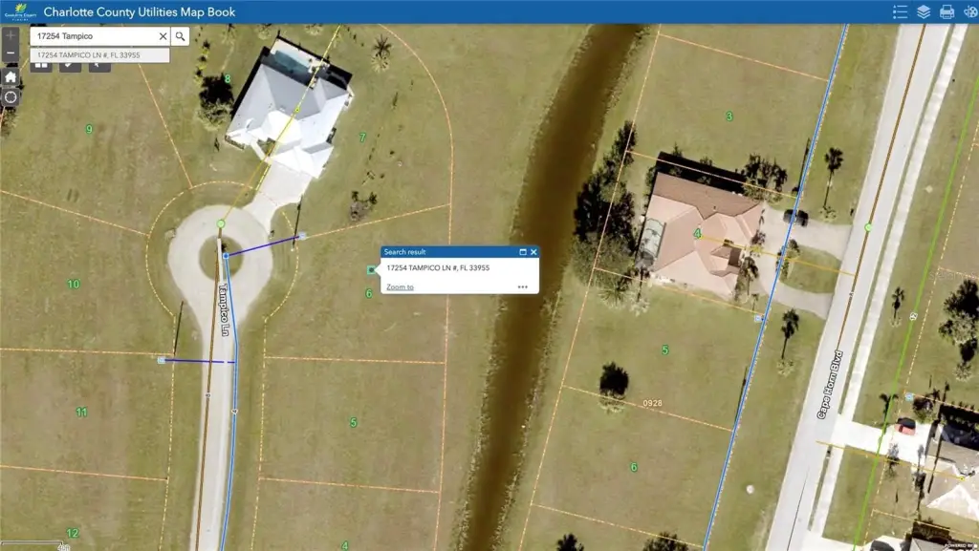Open the palette icon in header
Image resolution: width=979 pixels, height=551 pixels.
pyautogui.click(x=969, y=12)
